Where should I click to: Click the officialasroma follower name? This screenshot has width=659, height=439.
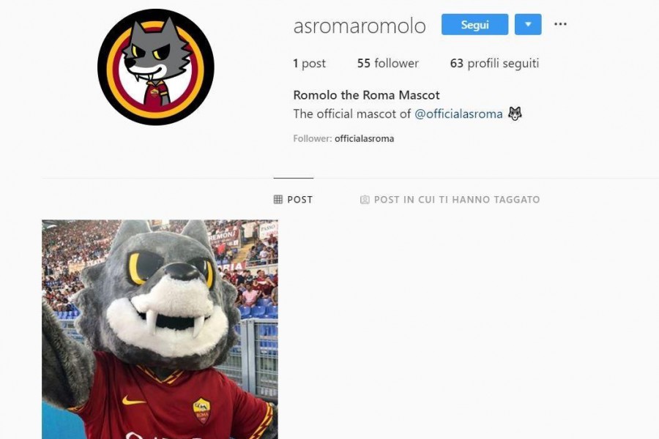click(365, 138)
